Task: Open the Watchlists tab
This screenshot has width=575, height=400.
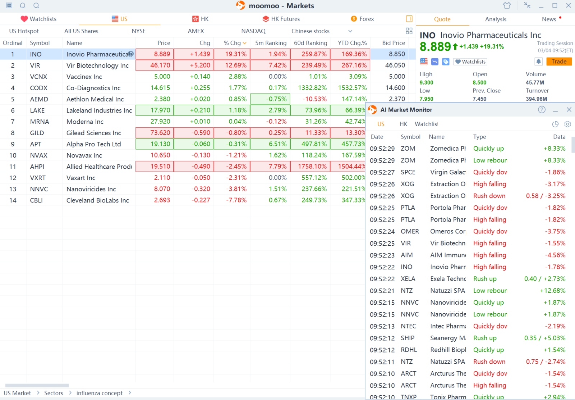Action: click(x=38, y=19)
